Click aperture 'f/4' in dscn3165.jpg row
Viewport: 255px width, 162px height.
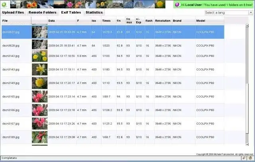pos(119,96)
